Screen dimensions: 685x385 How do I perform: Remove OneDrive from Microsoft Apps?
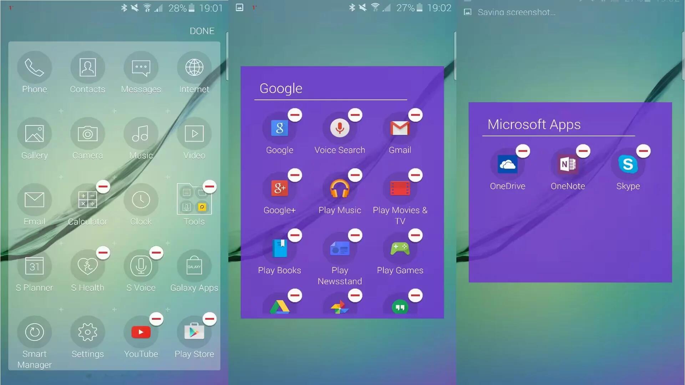[523, 150]
